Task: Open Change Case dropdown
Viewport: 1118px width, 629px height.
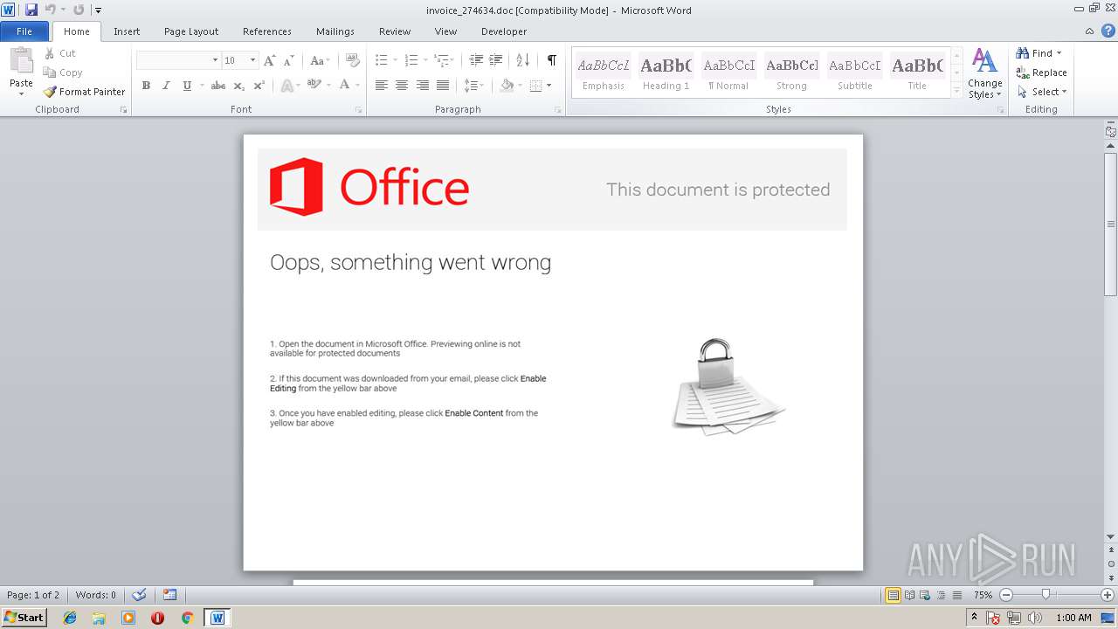Action: point(320,60)
